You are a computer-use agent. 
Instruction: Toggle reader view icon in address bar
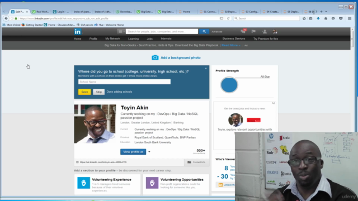click(222, 18)
